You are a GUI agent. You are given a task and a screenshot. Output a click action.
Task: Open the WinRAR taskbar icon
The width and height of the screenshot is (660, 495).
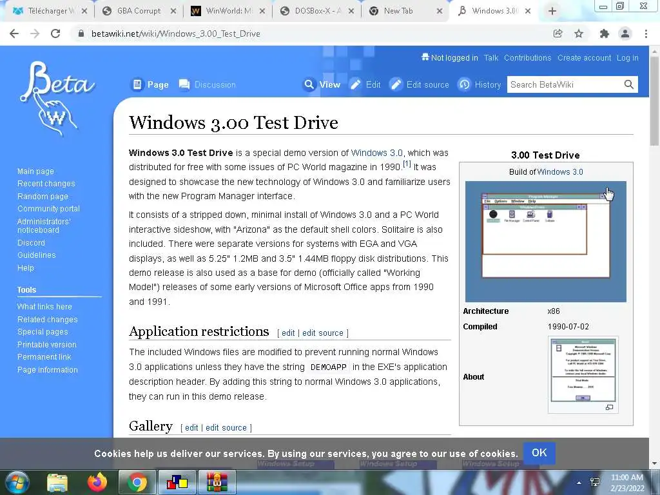[217, 482]
